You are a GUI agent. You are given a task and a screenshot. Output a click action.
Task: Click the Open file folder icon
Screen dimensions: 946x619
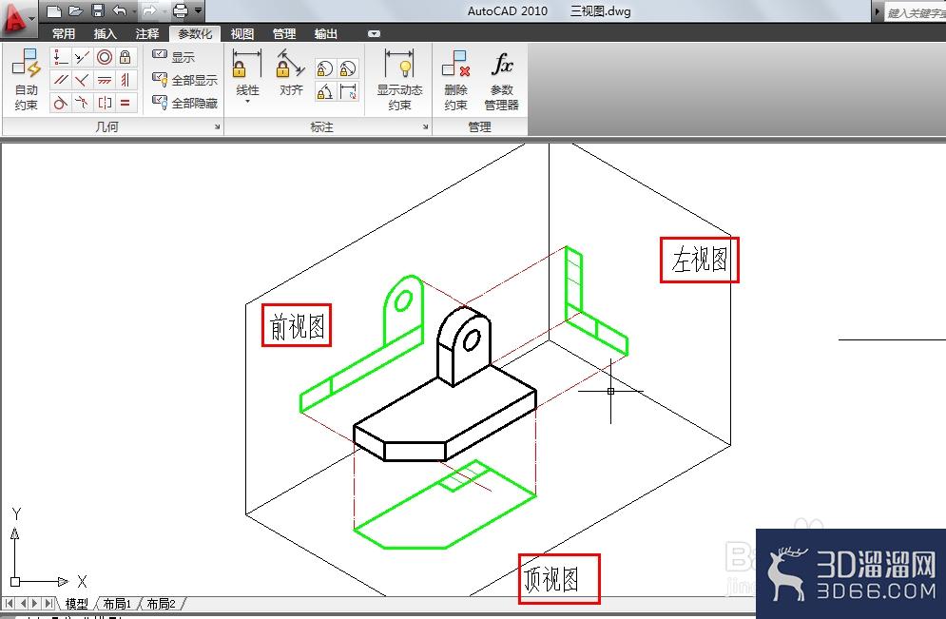click(x=75, y=10)
